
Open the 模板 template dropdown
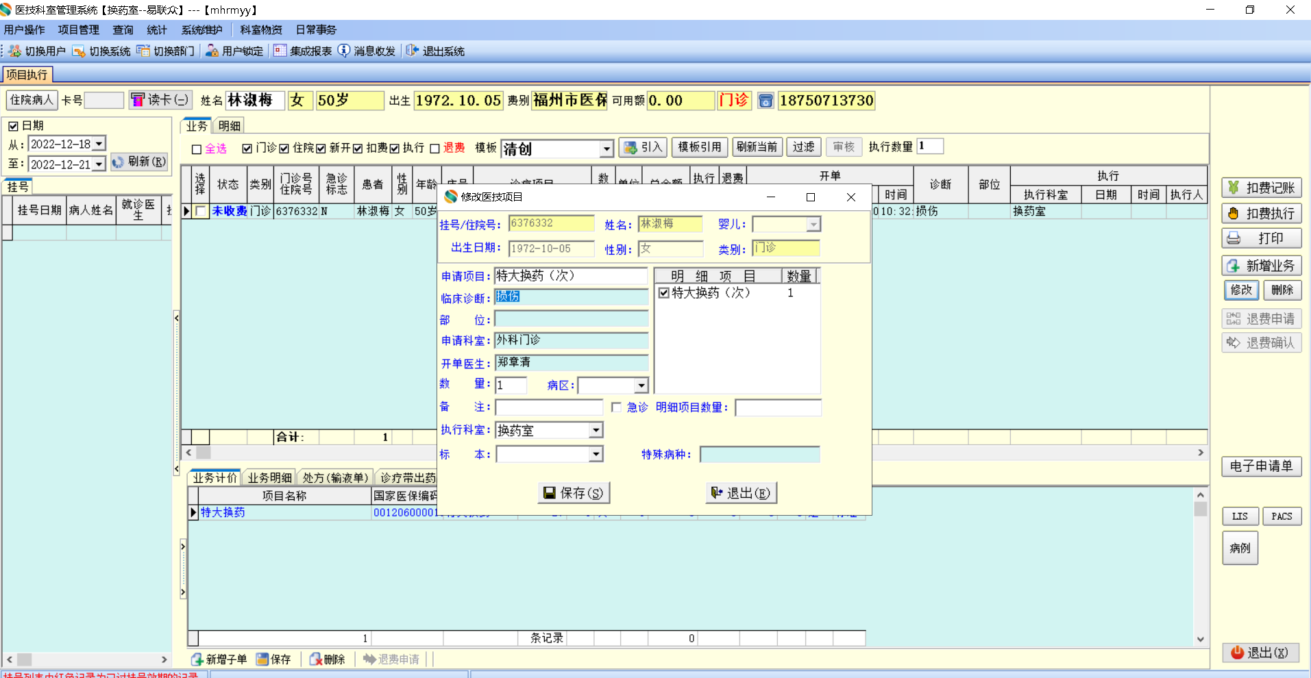(x=607, y=149)
